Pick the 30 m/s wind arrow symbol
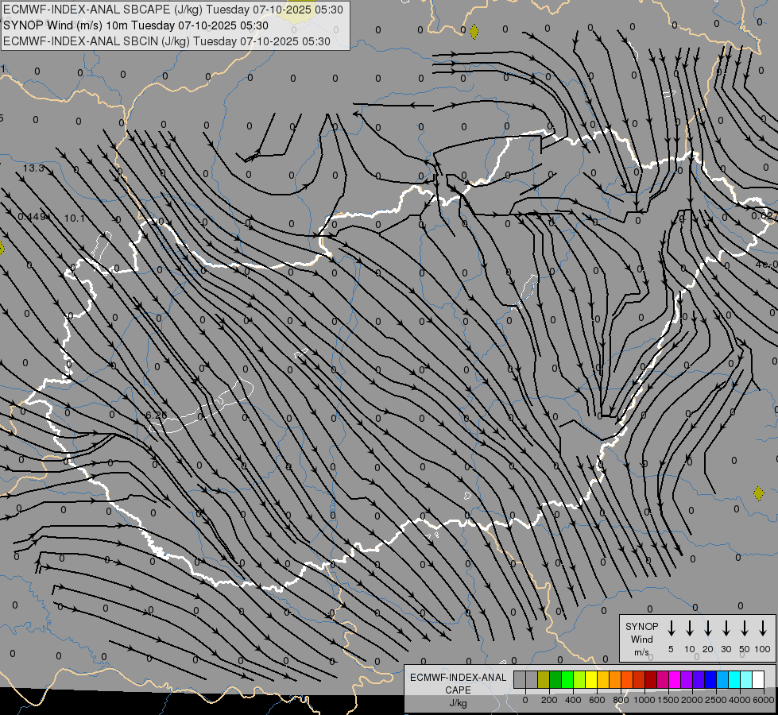The image size is (778, 715). 726,628
